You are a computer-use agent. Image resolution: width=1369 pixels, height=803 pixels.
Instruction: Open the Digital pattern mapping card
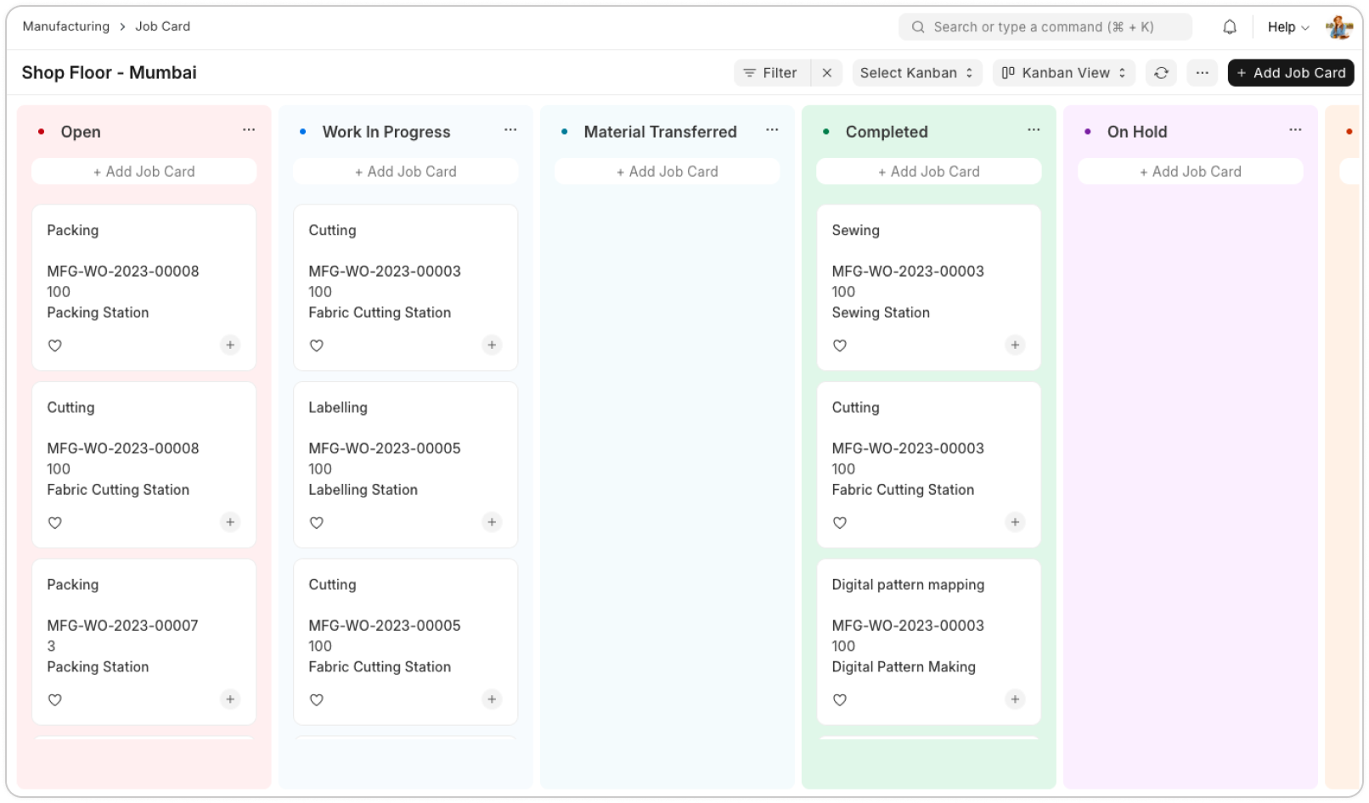tap(908, 585)
